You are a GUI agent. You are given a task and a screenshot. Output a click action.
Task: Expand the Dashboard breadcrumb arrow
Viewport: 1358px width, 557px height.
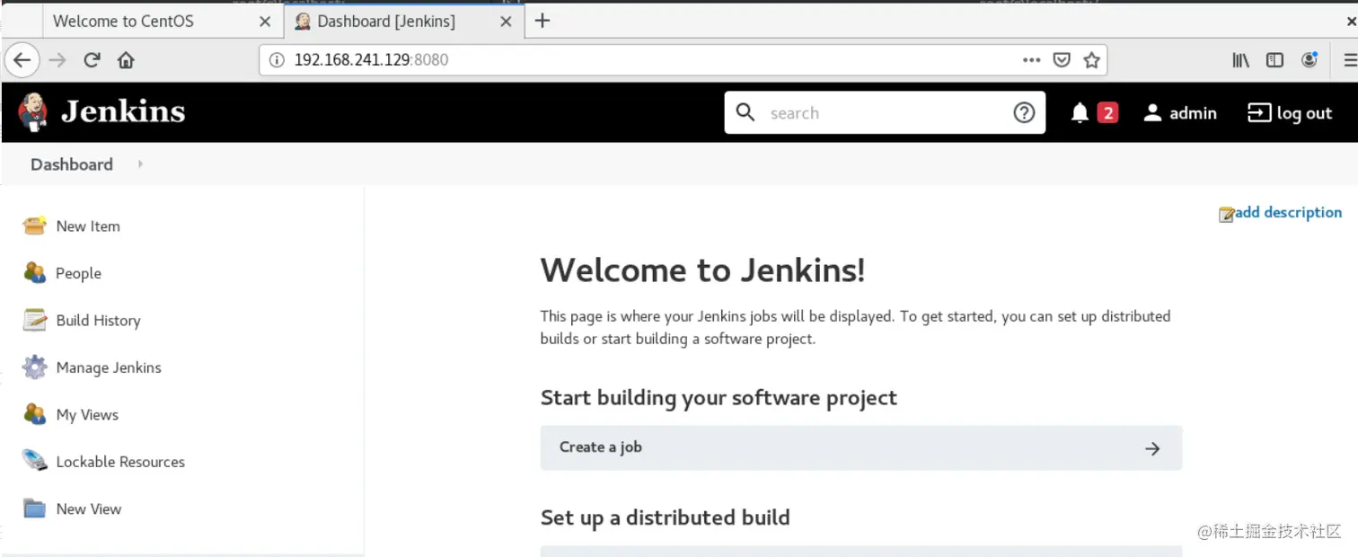coord(140,164)
